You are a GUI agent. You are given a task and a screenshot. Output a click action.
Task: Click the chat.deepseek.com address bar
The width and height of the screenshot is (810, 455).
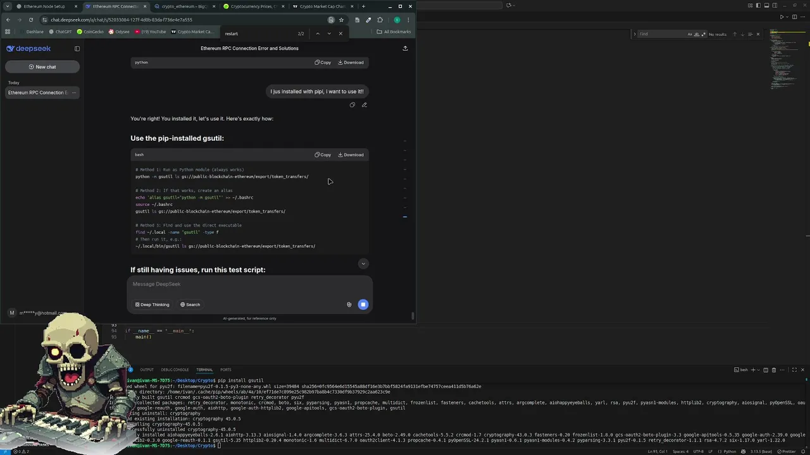(184, 20)
